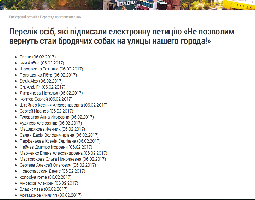Select the Struk Alex signer

pyautogui.click(x=41, y=81)
